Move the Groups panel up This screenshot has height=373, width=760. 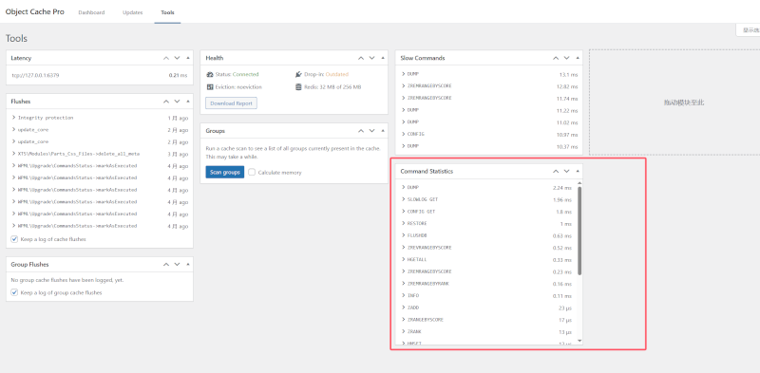(361, 131)
